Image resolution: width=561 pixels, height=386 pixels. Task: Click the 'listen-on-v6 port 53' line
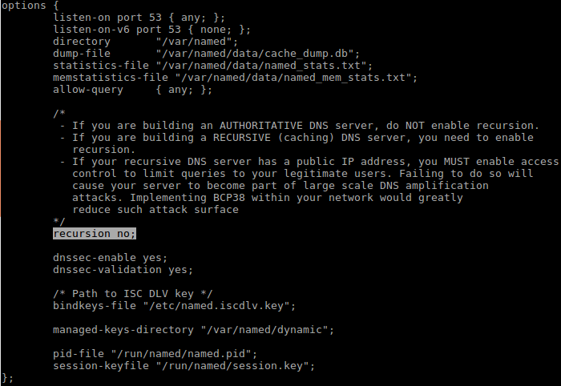coord(151,30)
